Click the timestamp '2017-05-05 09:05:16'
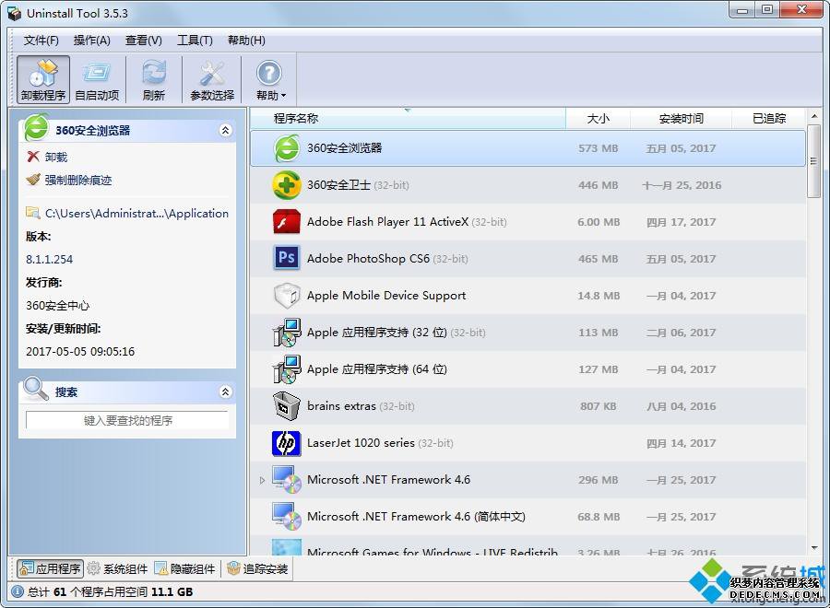 (x=80, y=352)
